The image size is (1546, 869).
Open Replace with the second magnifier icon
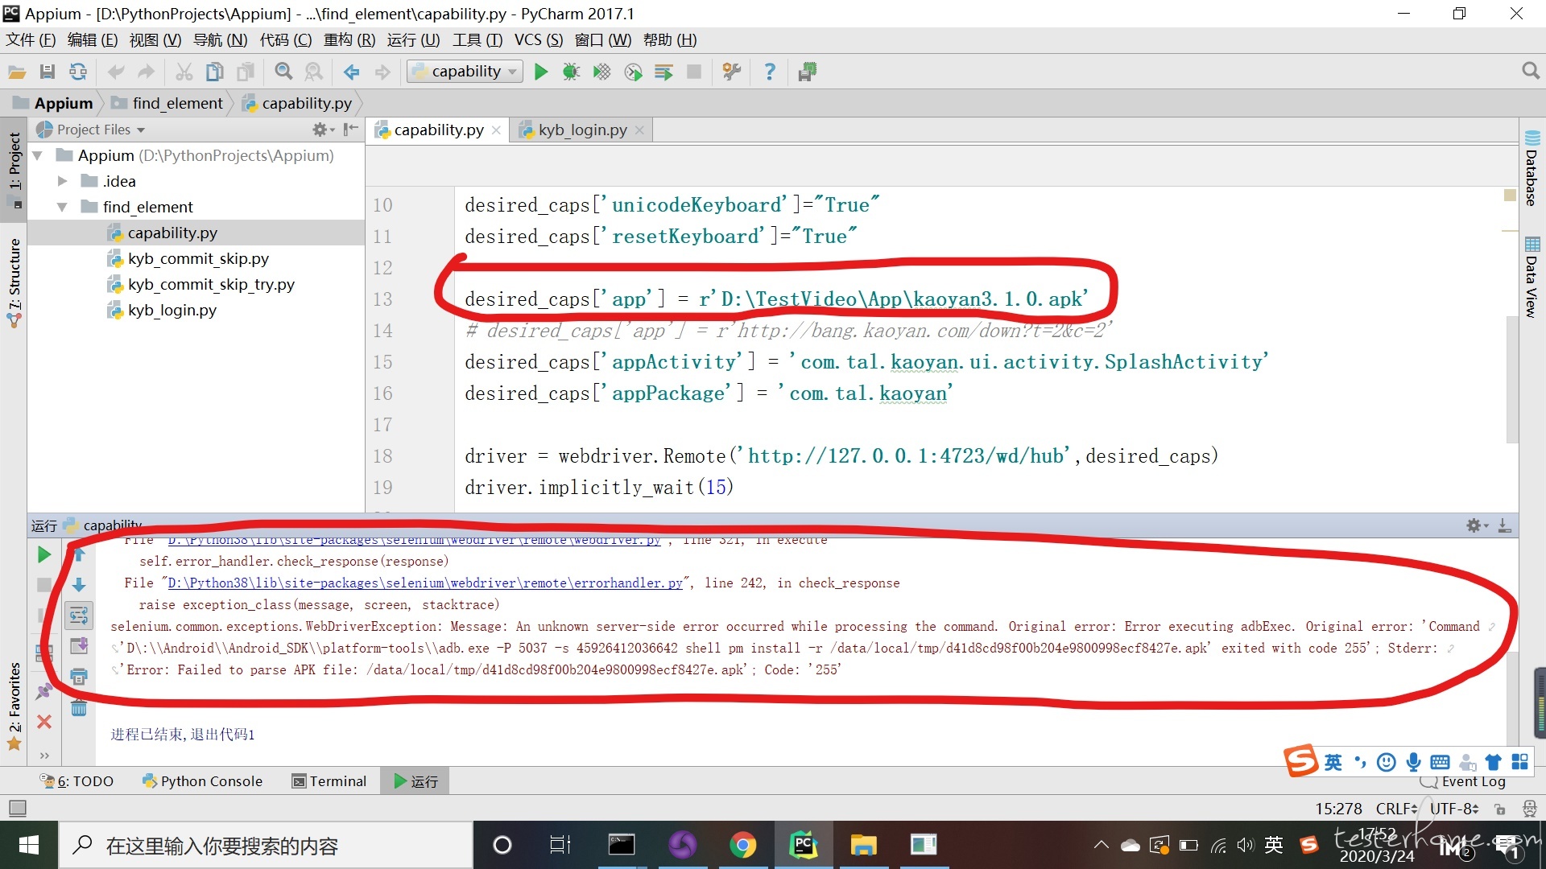(314, 72)
